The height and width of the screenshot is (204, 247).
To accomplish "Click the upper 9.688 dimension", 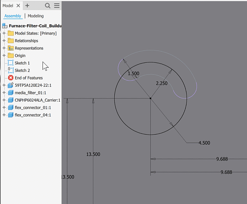I will tap(222, 159).
